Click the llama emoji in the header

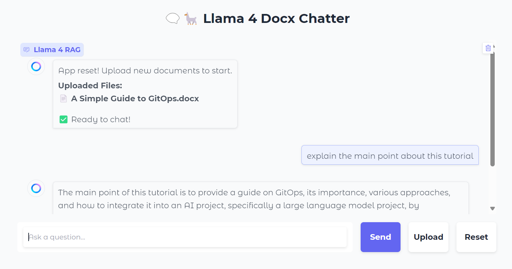[x=191, y=19]
